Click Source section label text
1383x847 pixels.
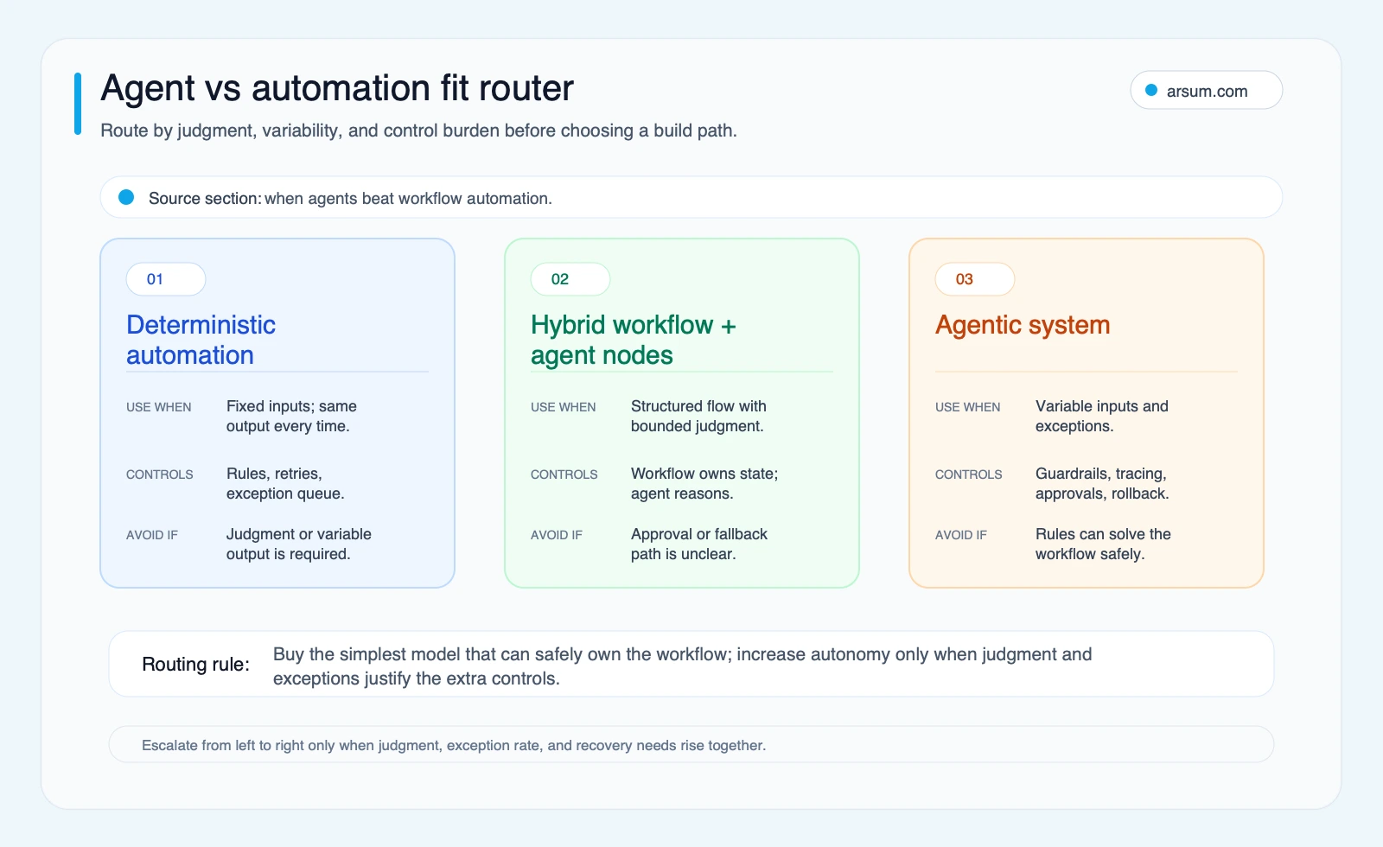click(x=205, y=198)
